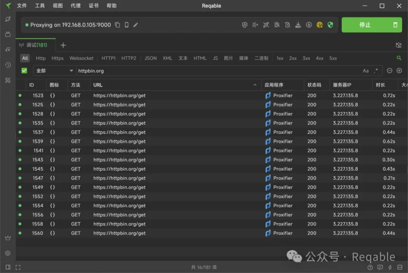
Task: Filter by HTTP2 protocol
Action: point(129,58)
